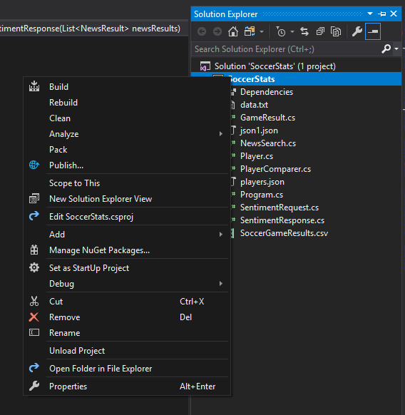Click the Cut scissors icon
Image resolution: width=405 pixels, height=415 pixels.
pyautogui.click(x=34, y=301)
